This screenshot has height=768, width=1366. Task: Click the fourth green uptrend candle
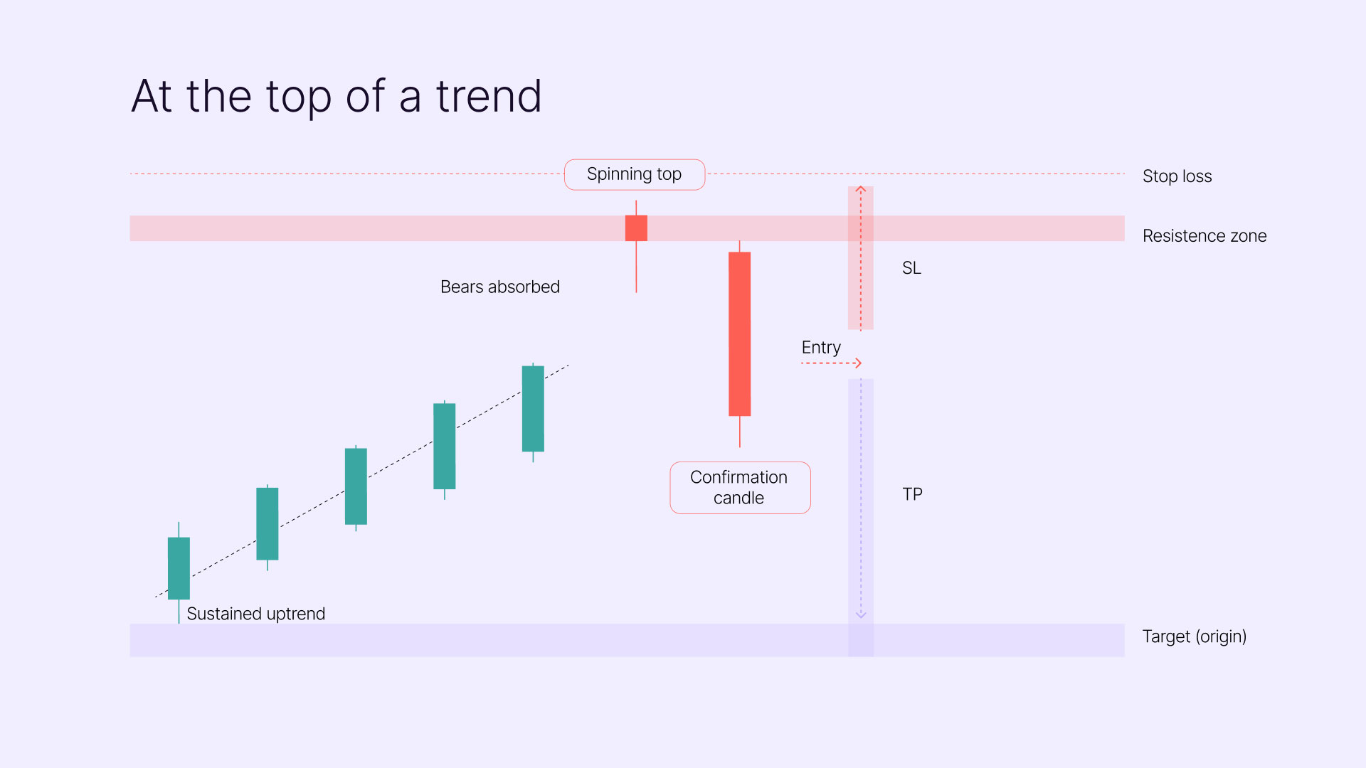pos(445,446)
